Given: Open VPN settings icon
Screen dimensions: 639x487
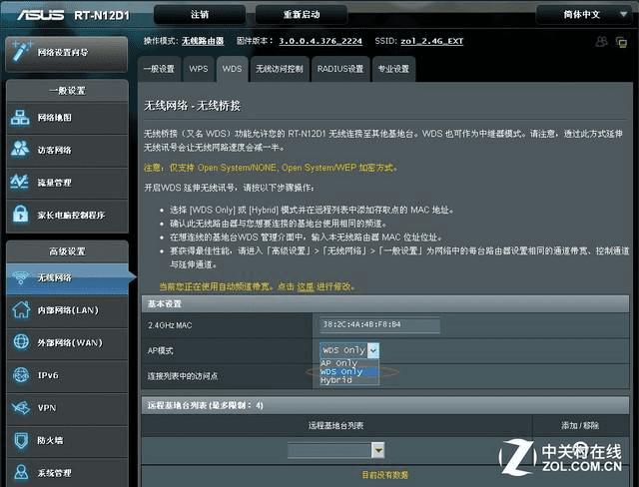Looking at the screenshot, I should [x=21, y=407].
